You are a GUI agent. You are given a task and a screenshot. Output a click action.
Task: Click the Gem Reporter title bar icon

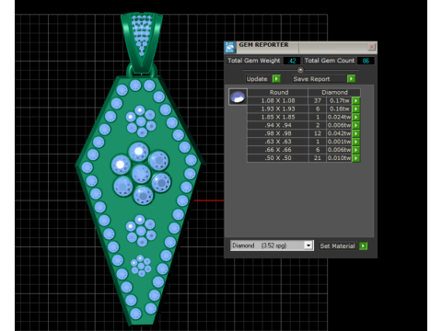(x=230, y=47)
